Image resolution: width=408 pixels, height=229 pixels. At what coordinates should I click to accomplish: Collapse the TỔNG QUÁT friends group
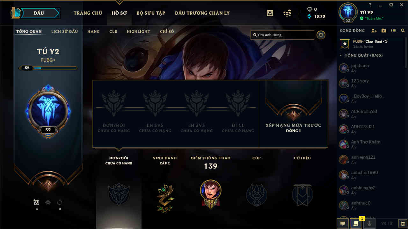pos(361,55)
